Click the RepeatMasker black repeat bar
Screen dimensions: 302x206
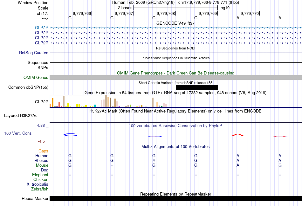tap(175, 198)
